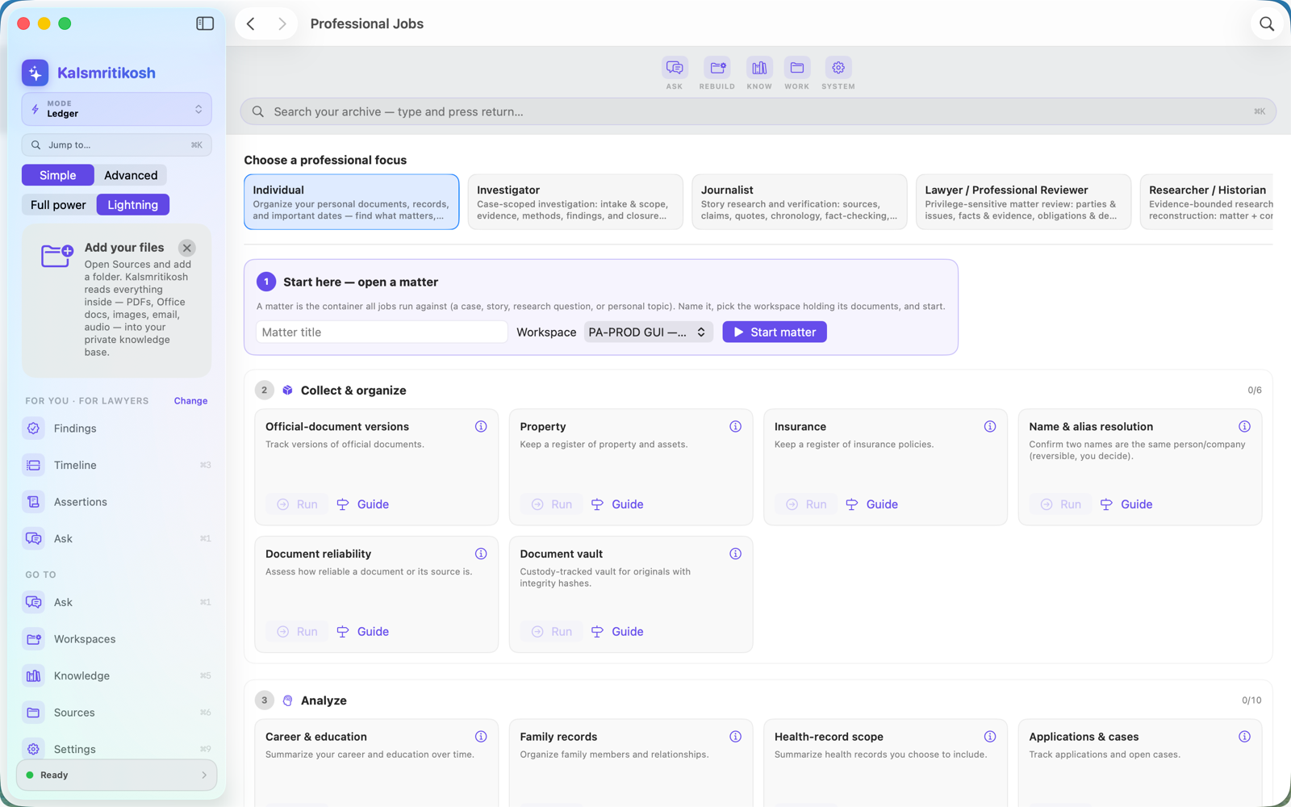Choose the Investigator professional focus
The width and height of the screenshot is (1291, 807).
click(575, 202)
